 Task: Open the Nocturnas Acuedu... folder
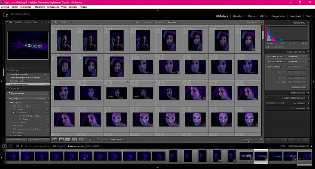tap(31, 116)
